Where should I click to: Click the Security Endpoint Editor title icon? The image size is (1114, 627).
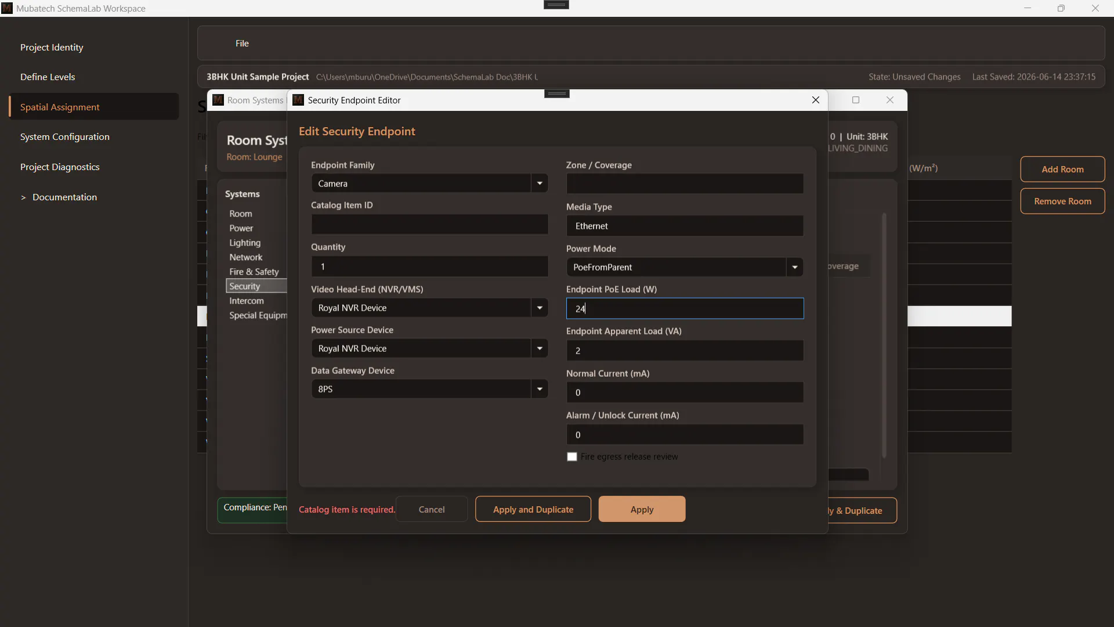pyautogui.click(x=298, y=100)
